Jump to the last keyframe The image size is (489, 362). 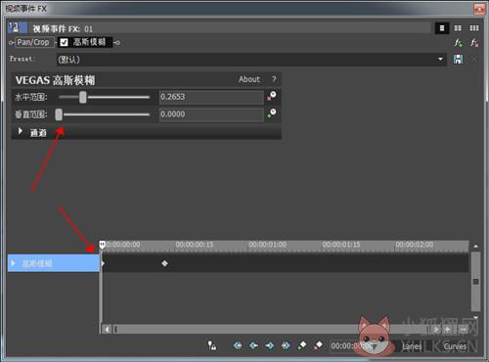click(x=286, y=345)
